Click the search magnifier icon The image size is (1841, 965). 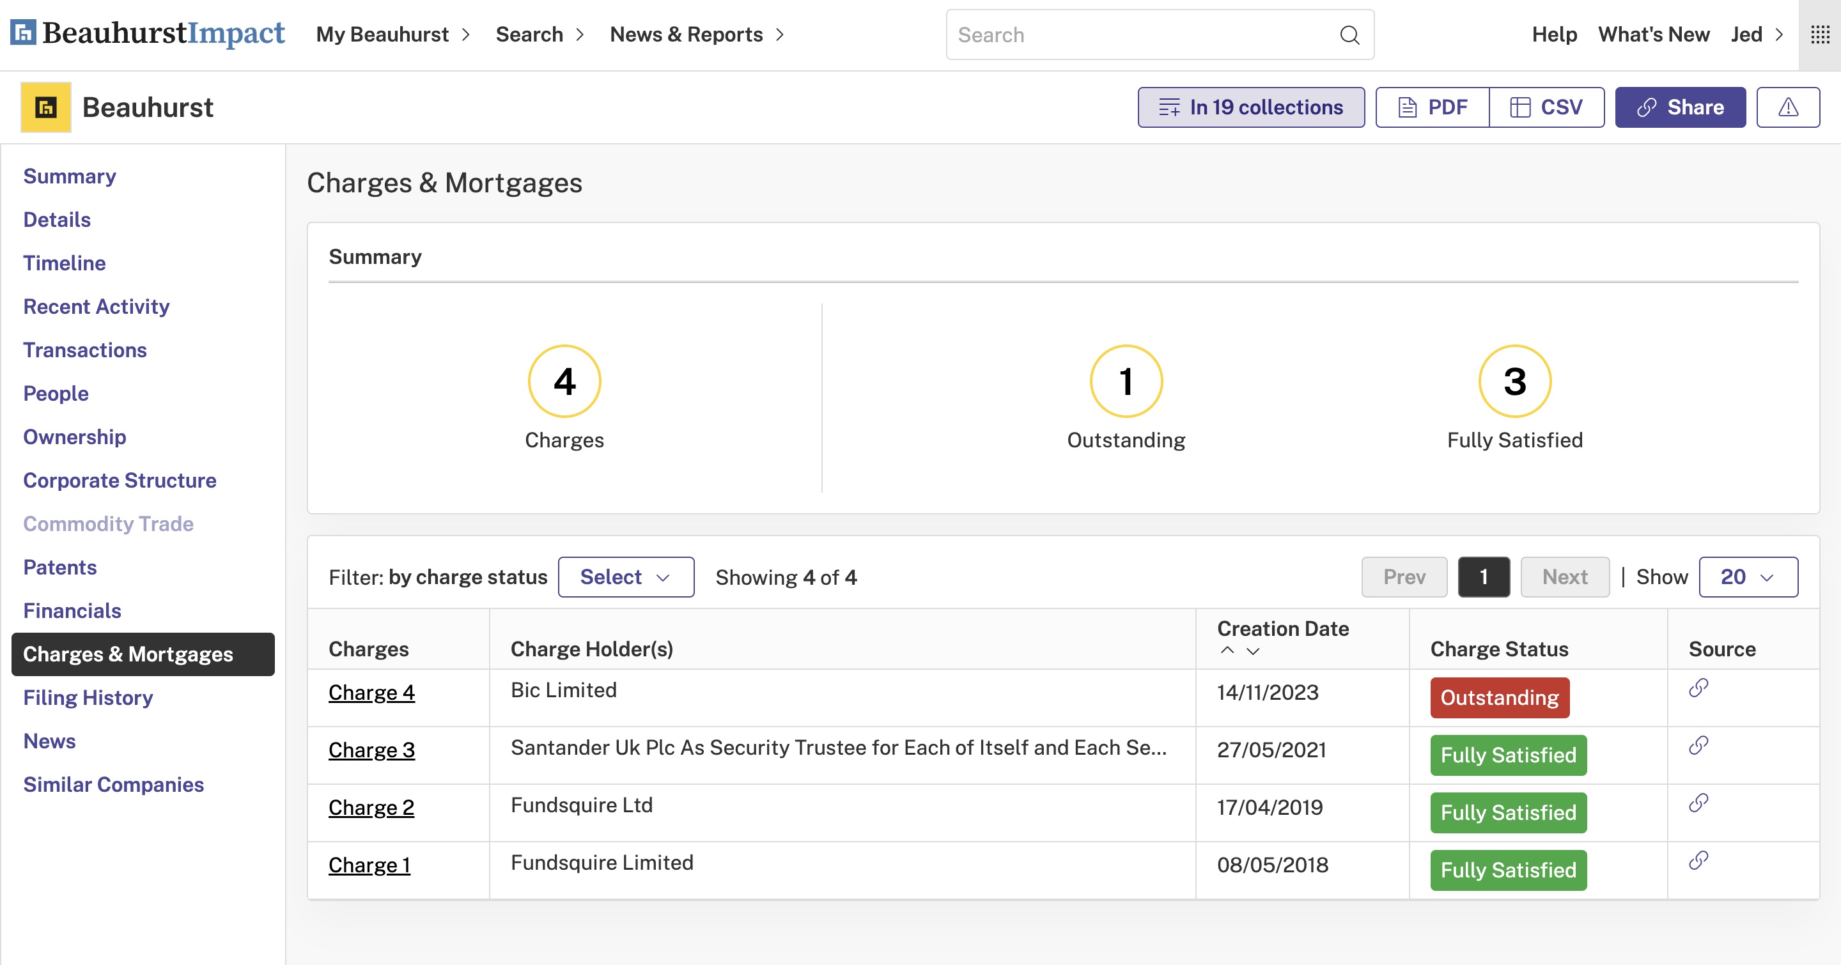tap(1349, 35)
